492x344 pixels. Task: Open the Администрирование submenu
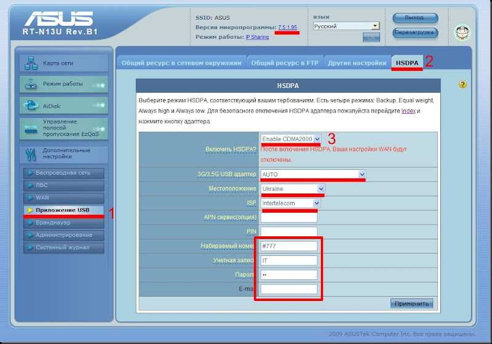click(64, 235)
